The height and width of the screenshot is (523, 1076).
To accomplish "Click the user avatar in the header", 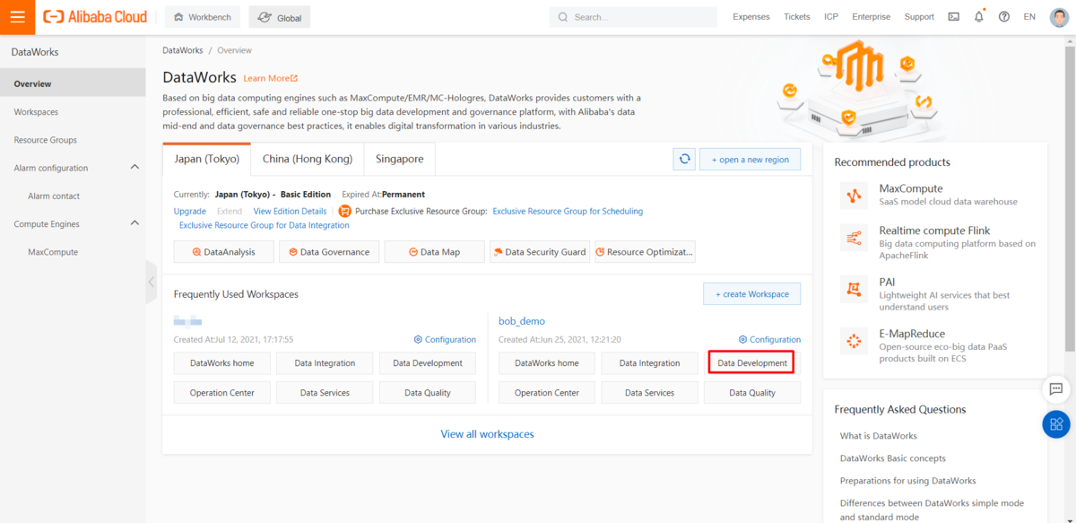I will (x=1059, y=17).
